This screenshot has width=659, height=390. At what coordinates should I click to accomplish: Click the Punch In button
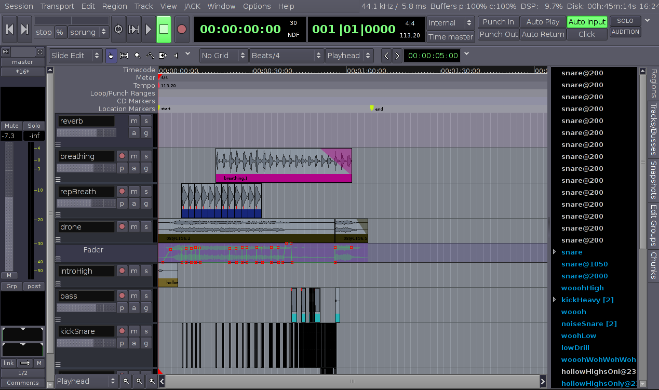[x=497, y=21]
